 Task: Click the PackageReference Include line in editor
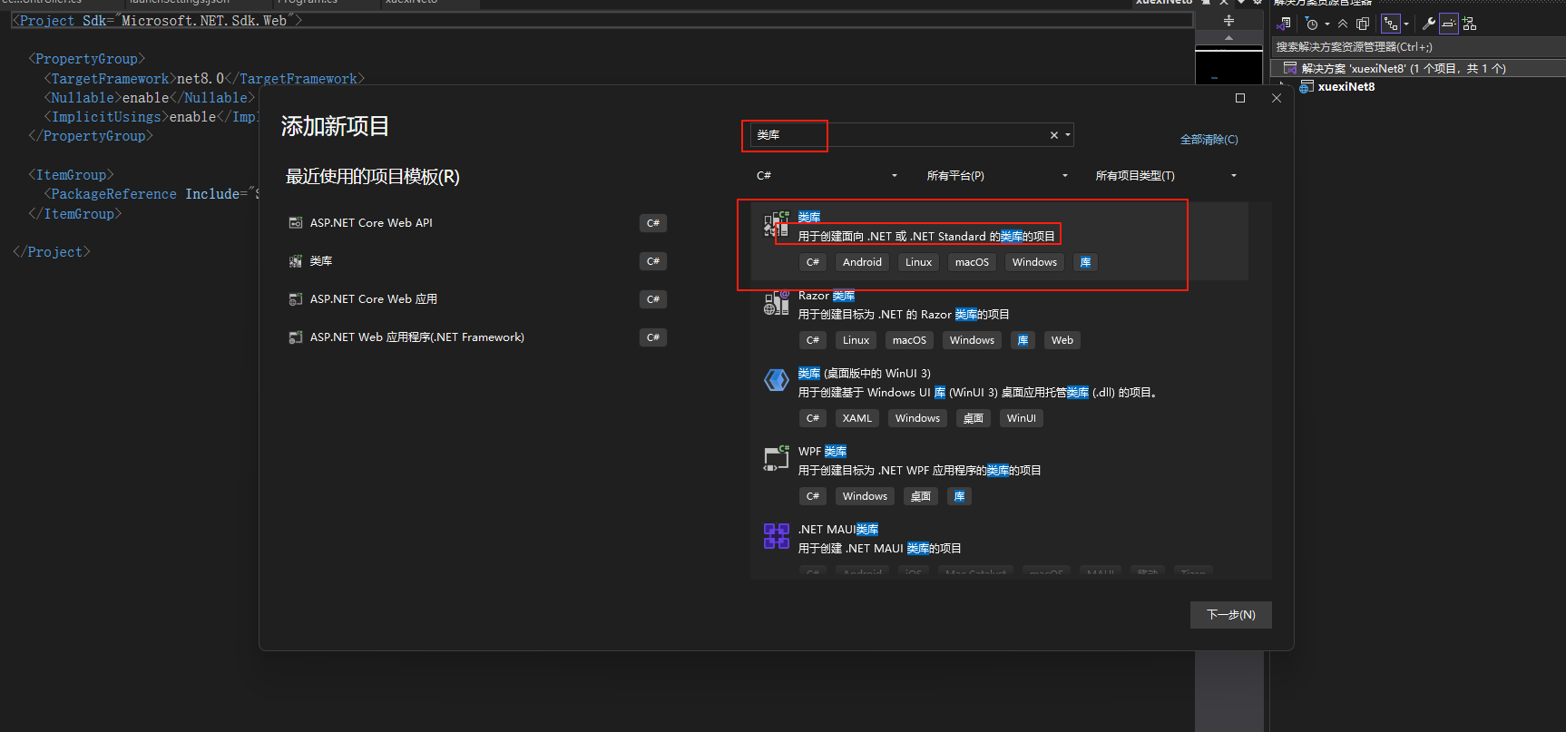click(152, 194)
